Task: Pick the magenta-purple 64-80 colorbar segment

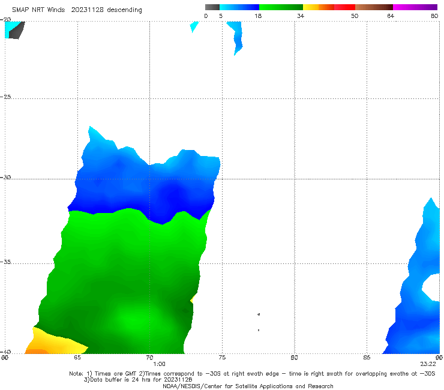Action: pos(415,7)
